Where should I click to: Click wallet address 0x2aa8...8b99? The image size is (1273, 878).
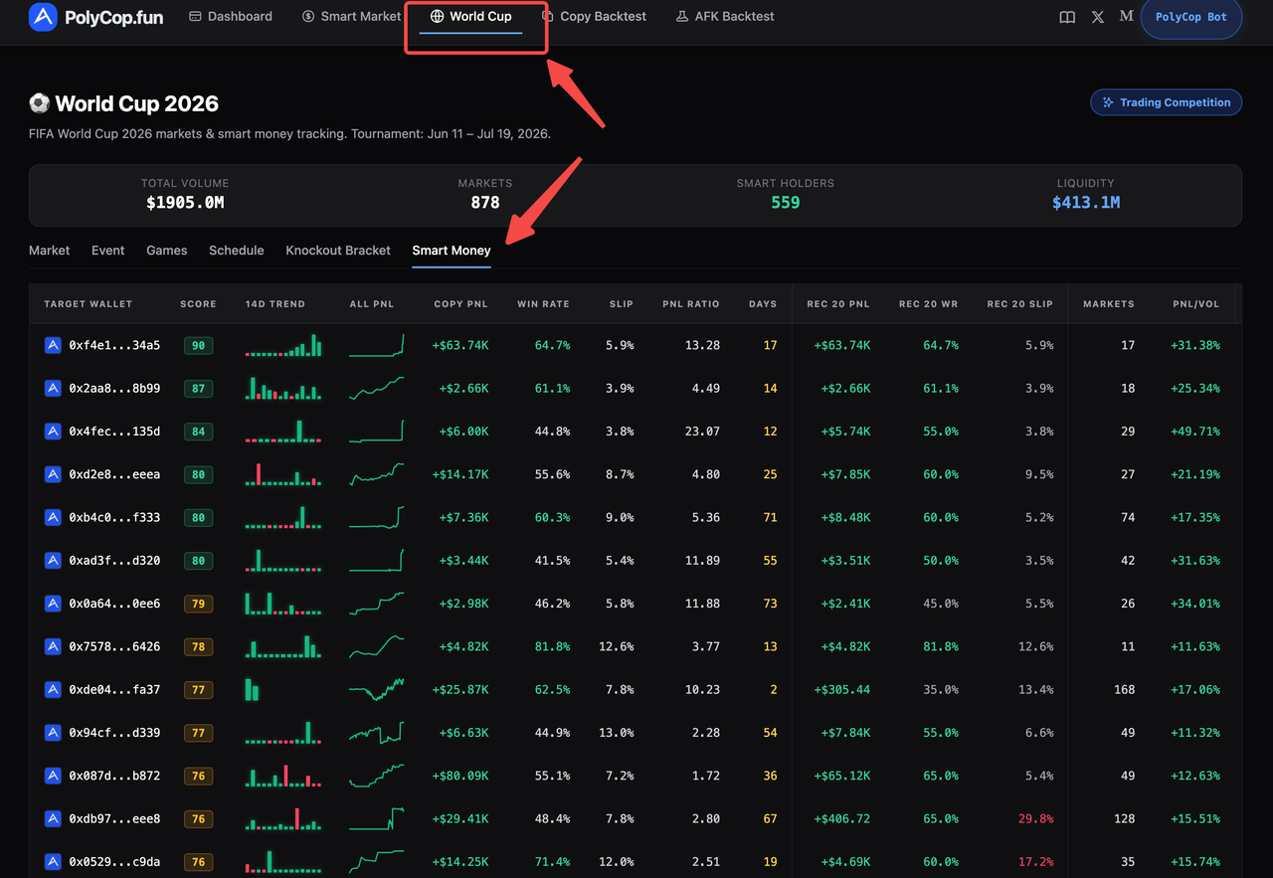pyautogui.click(x=114, y=388)
